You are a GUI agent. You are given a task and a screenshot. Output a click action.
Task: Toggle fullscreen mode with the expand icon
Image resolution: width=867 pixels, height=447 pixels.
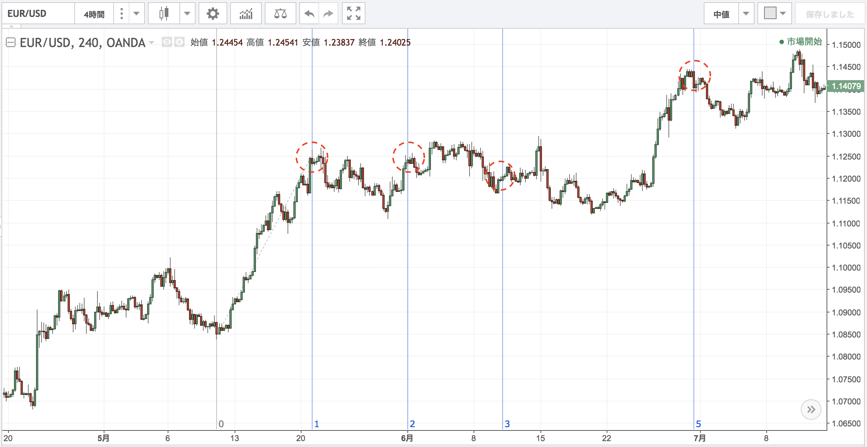click(353, 14)
